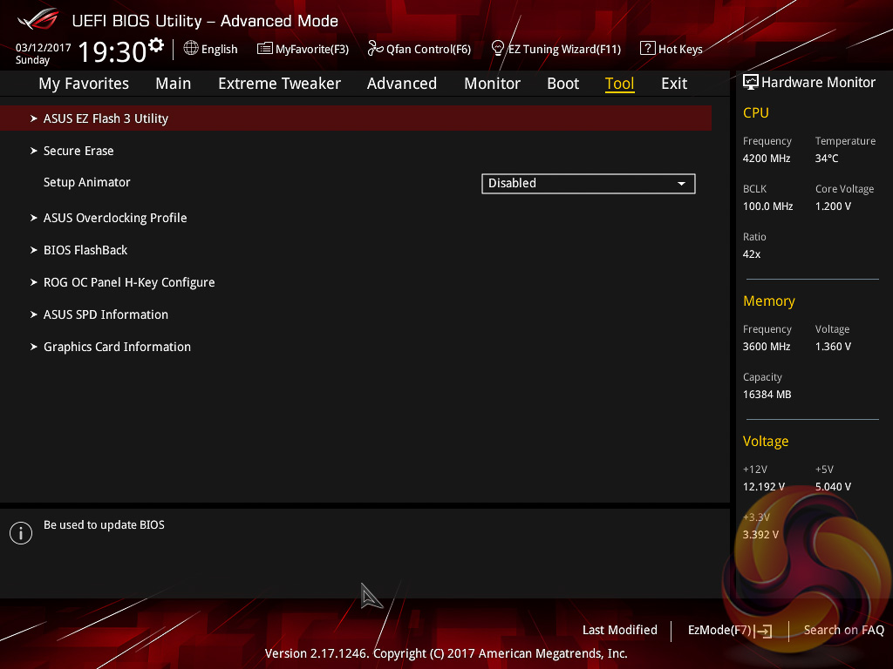Click the CPU Frequency value 4200 MHz
Screen dimensions: 893x669
pos(767,159)
